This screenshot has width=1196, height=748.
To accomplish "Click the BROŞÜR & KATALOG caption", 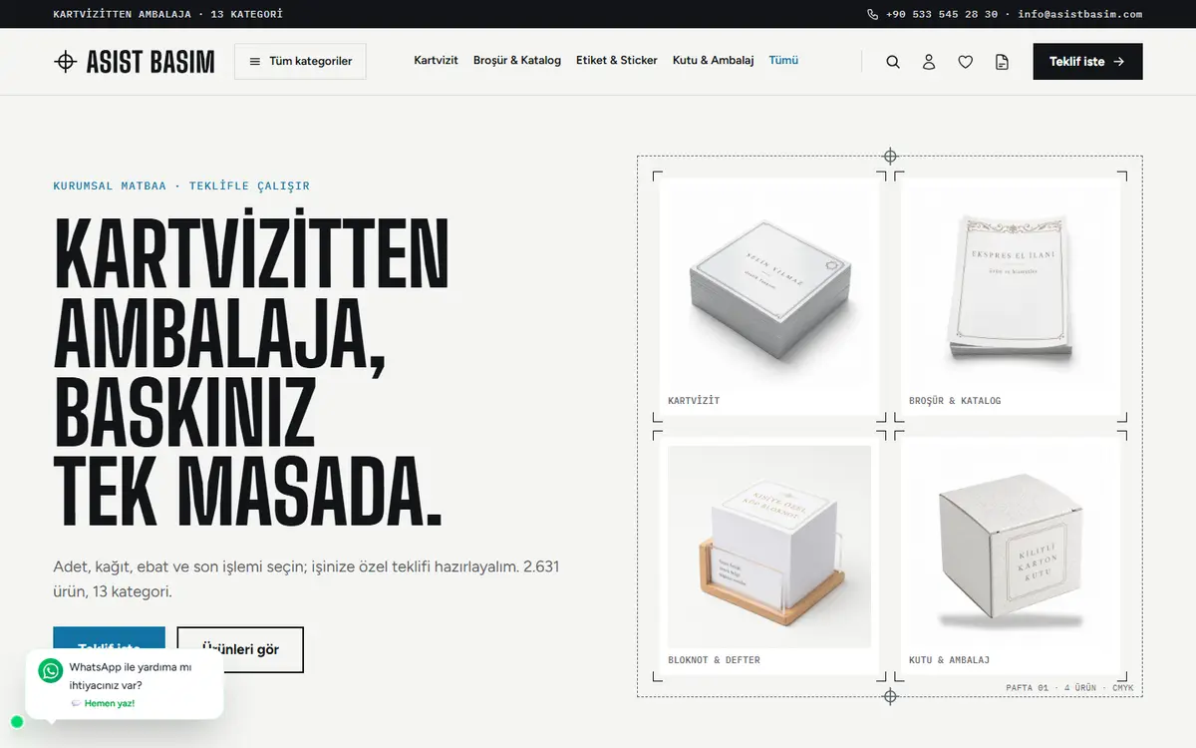I will pyautogui.click(x=955, y=401).
